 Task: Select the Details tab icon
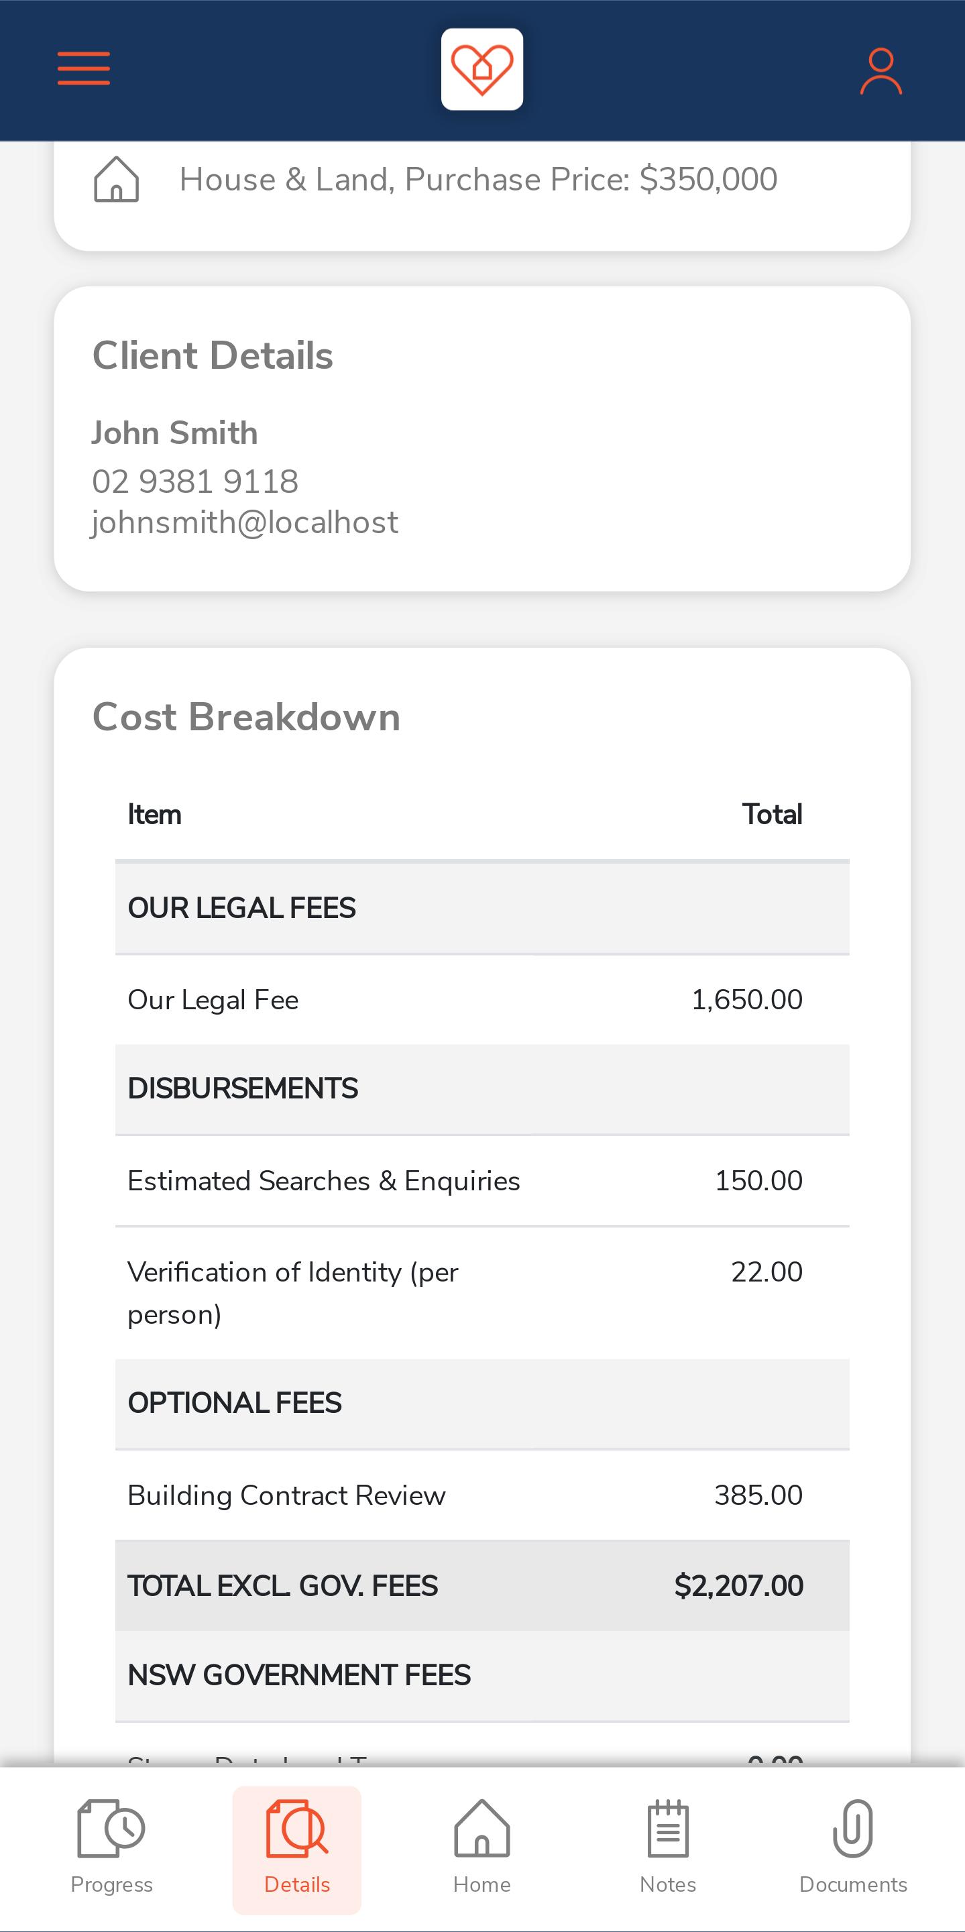tap(297, 1829)
